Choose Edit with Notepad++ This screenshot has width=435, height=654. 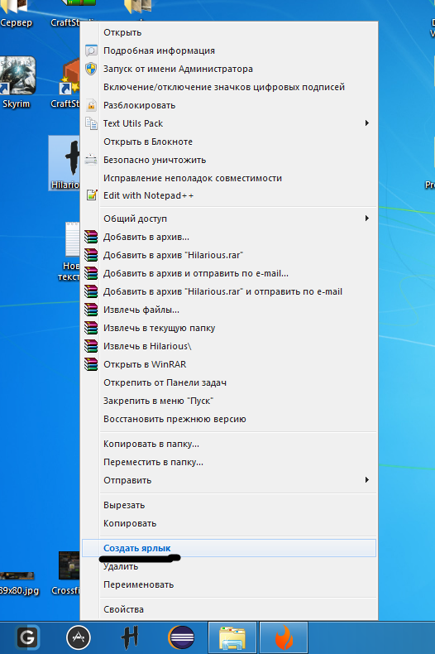pyautogui.click(x=229, y=195)
